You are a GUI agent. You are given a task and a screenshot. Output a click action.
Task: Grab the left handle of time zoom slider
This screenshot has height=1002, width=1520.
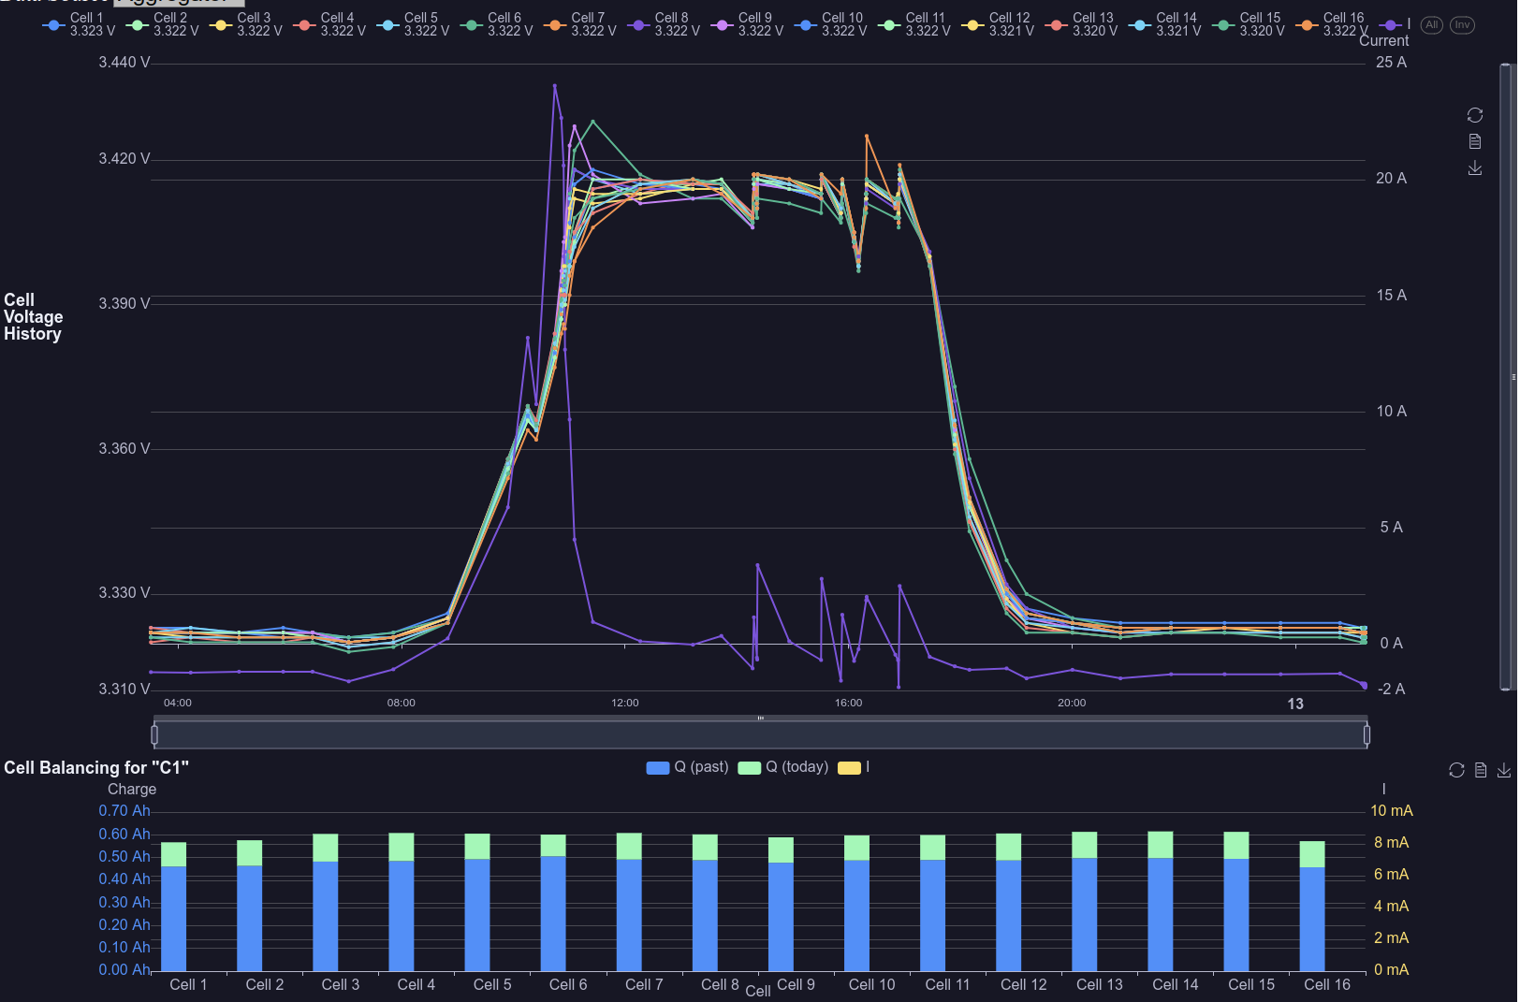point(154,735)
